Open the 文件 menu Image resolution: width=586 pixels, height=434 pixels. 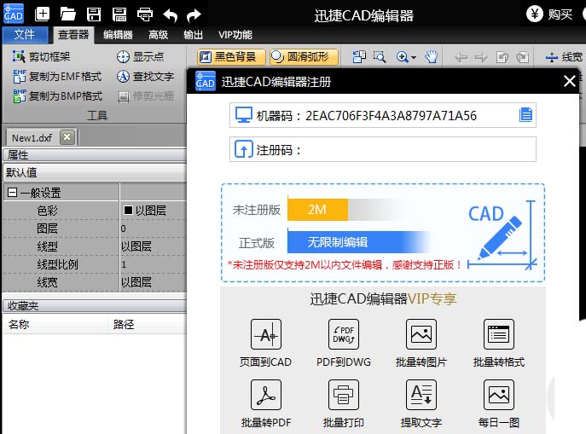pyautogui.click(x=25, y=35)
